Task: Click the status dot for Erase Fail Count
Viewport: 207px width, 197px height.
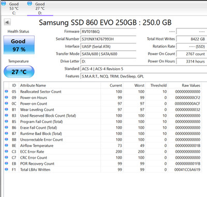Action: coord(6,127)
